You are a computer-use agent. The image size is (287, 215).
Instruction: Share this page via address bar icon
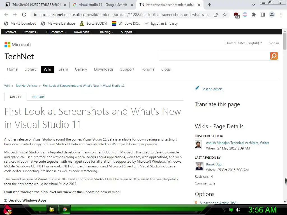coord(216,15)
